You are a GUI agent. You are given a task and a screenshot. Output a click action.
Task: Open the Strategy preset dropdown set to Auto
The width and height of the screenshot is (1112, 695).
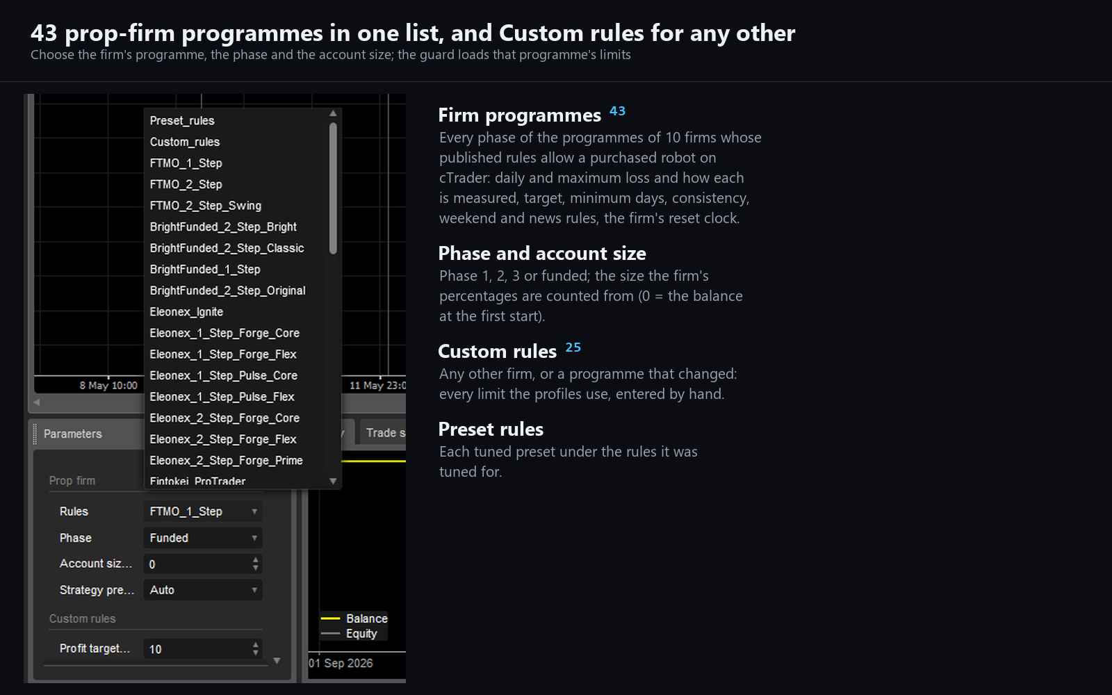[203, 590]
